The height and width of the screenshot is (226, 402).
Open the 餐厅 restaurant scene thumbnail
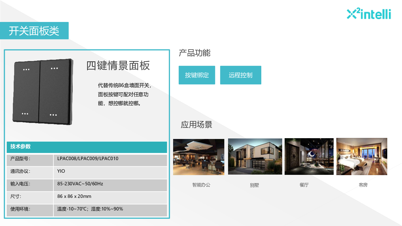pos(309,157)
